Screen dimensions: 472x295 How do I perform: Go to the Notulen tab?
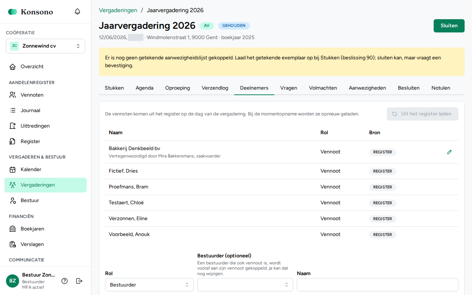(441, 88)
